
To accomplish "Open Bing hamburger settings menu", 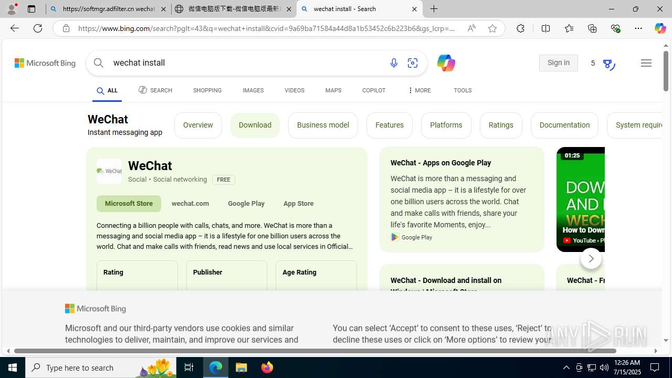I will click(646, 63).
